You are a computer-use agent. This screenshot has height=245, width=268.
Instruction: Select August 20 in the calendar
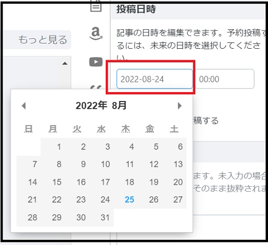pos(174,182)
